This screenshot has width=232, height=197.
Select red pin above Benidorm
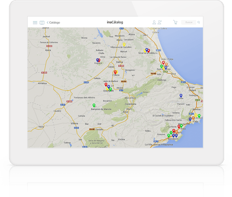tap(174, 131)
